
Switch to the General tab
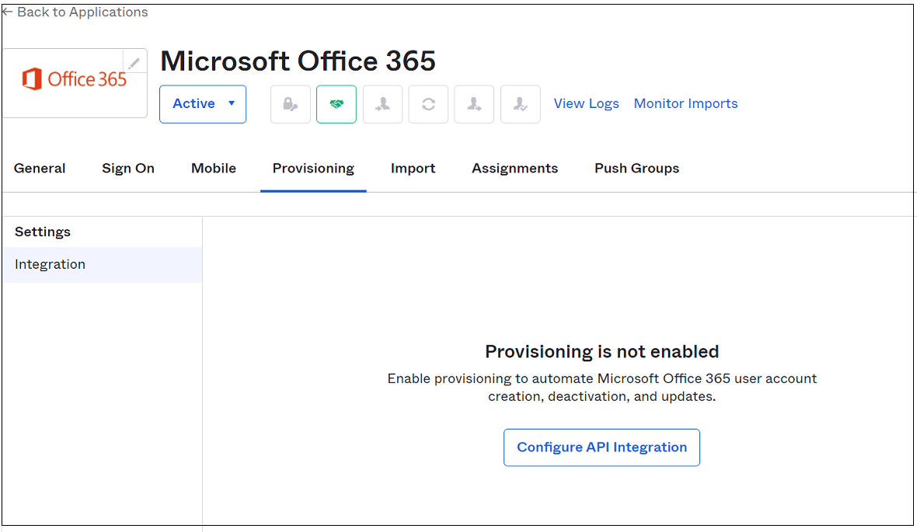40,169
